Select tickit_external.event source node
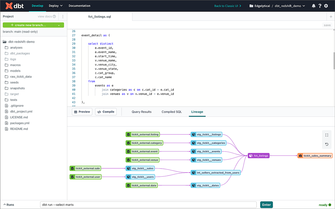Image resolution: width=335 pixels, height=209 pixels. tap(142, 151)
